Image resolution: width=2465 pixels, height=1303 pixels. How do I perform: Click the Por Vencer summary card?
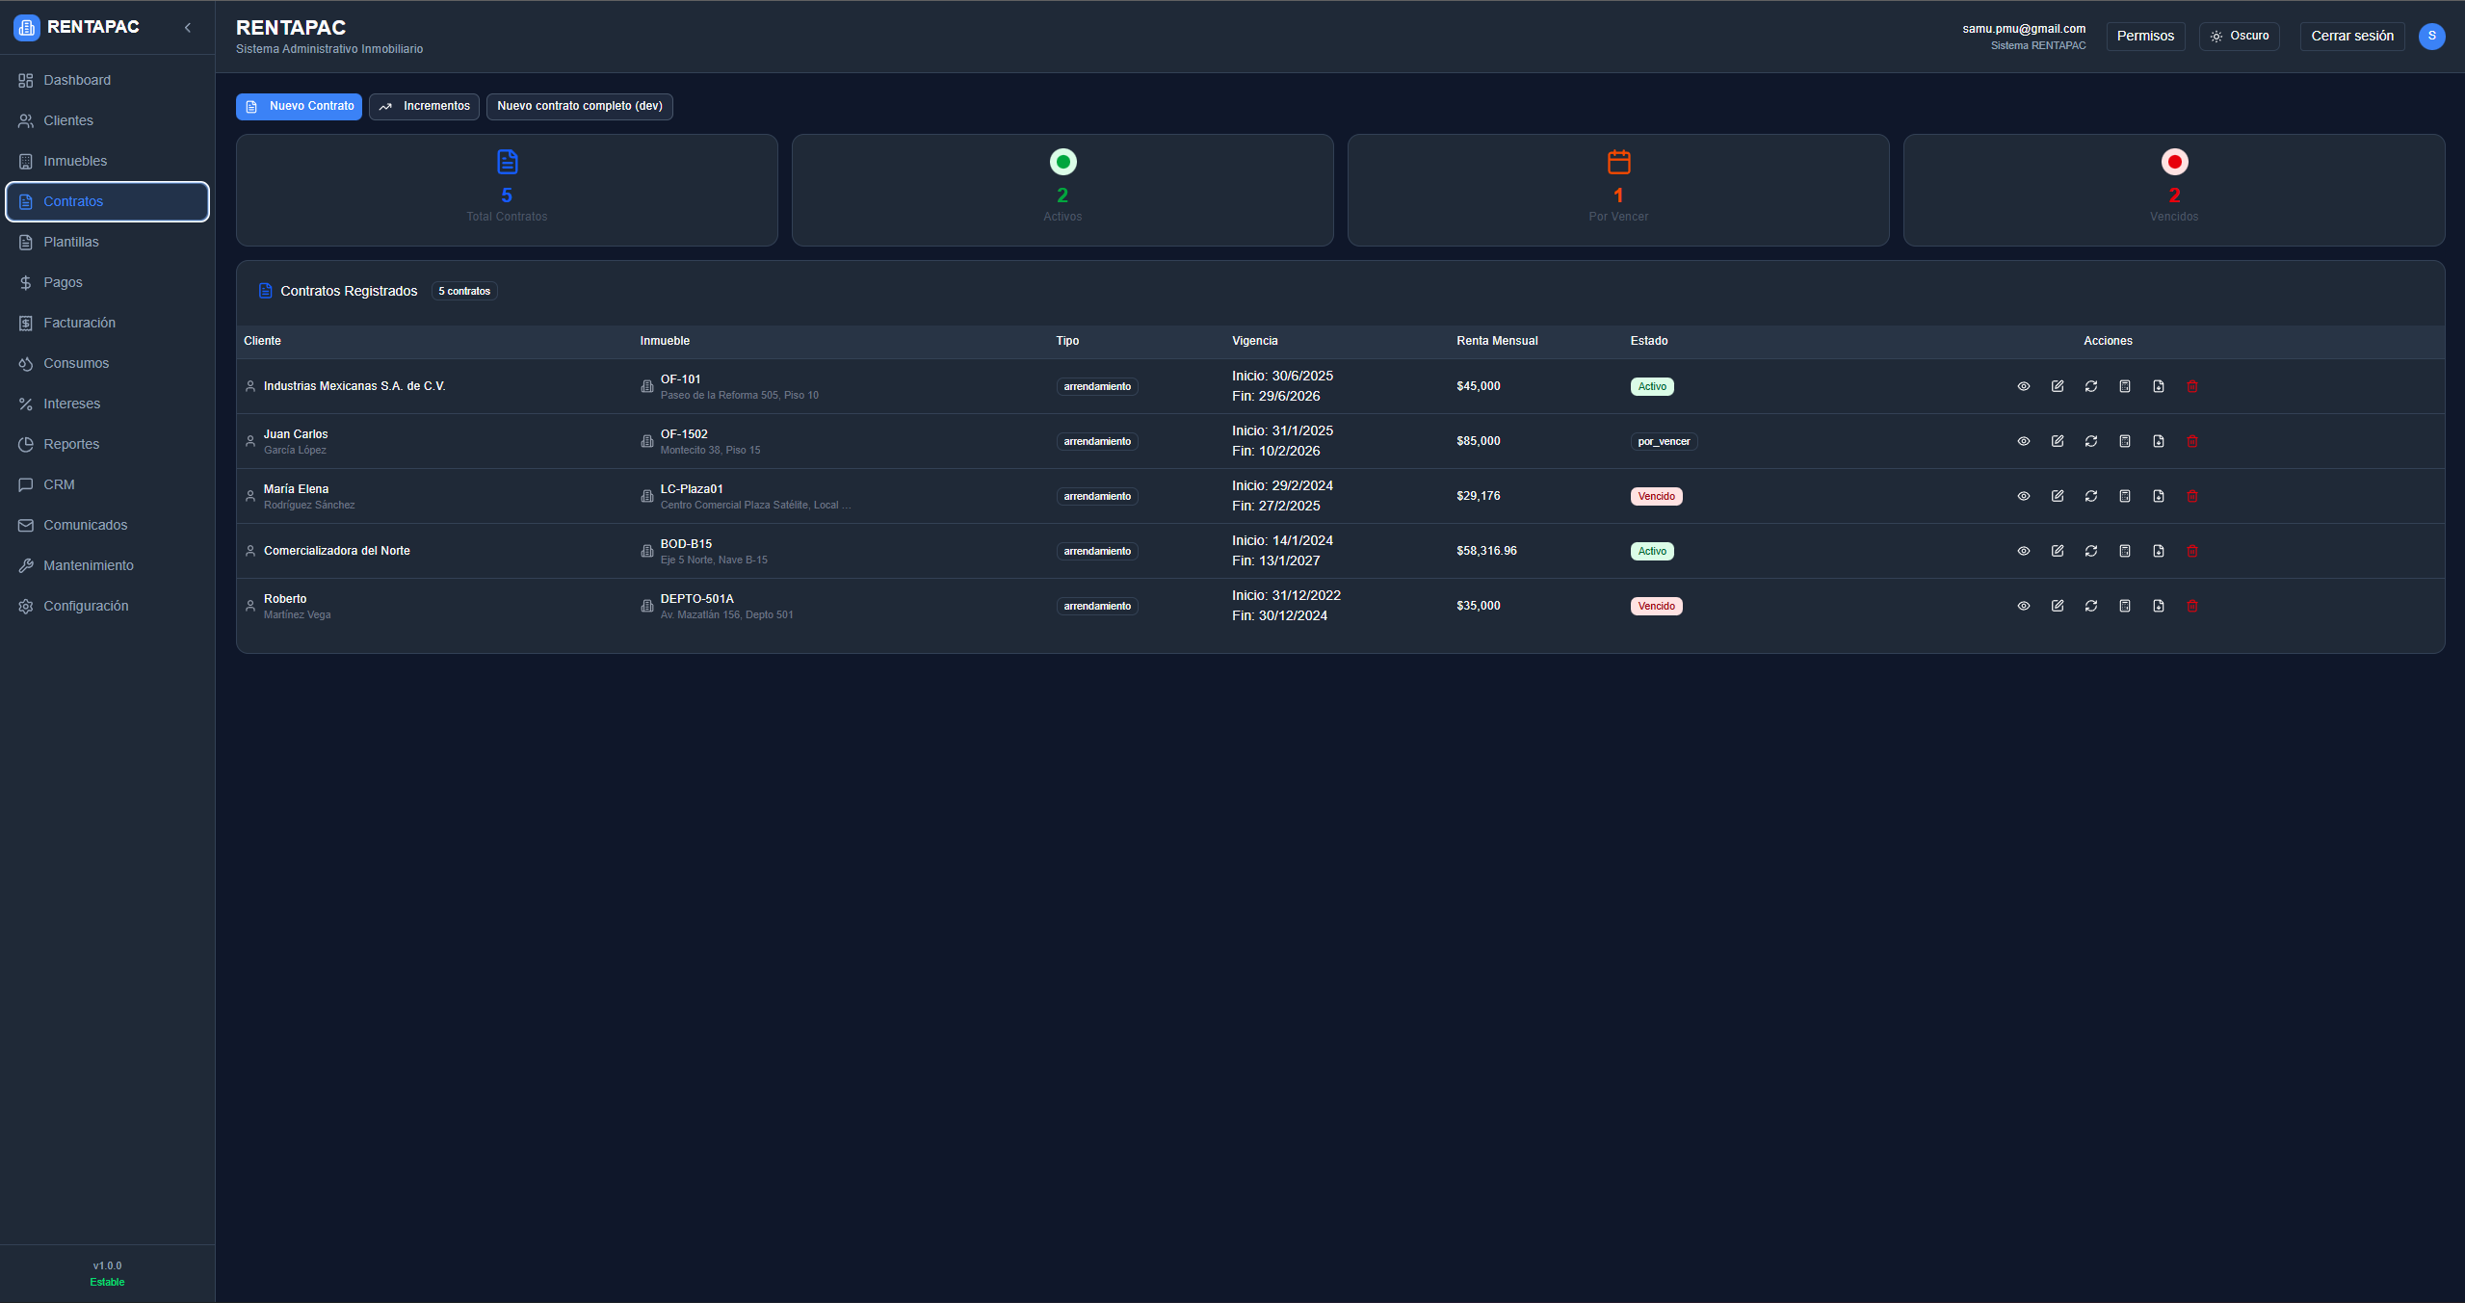1617,190
